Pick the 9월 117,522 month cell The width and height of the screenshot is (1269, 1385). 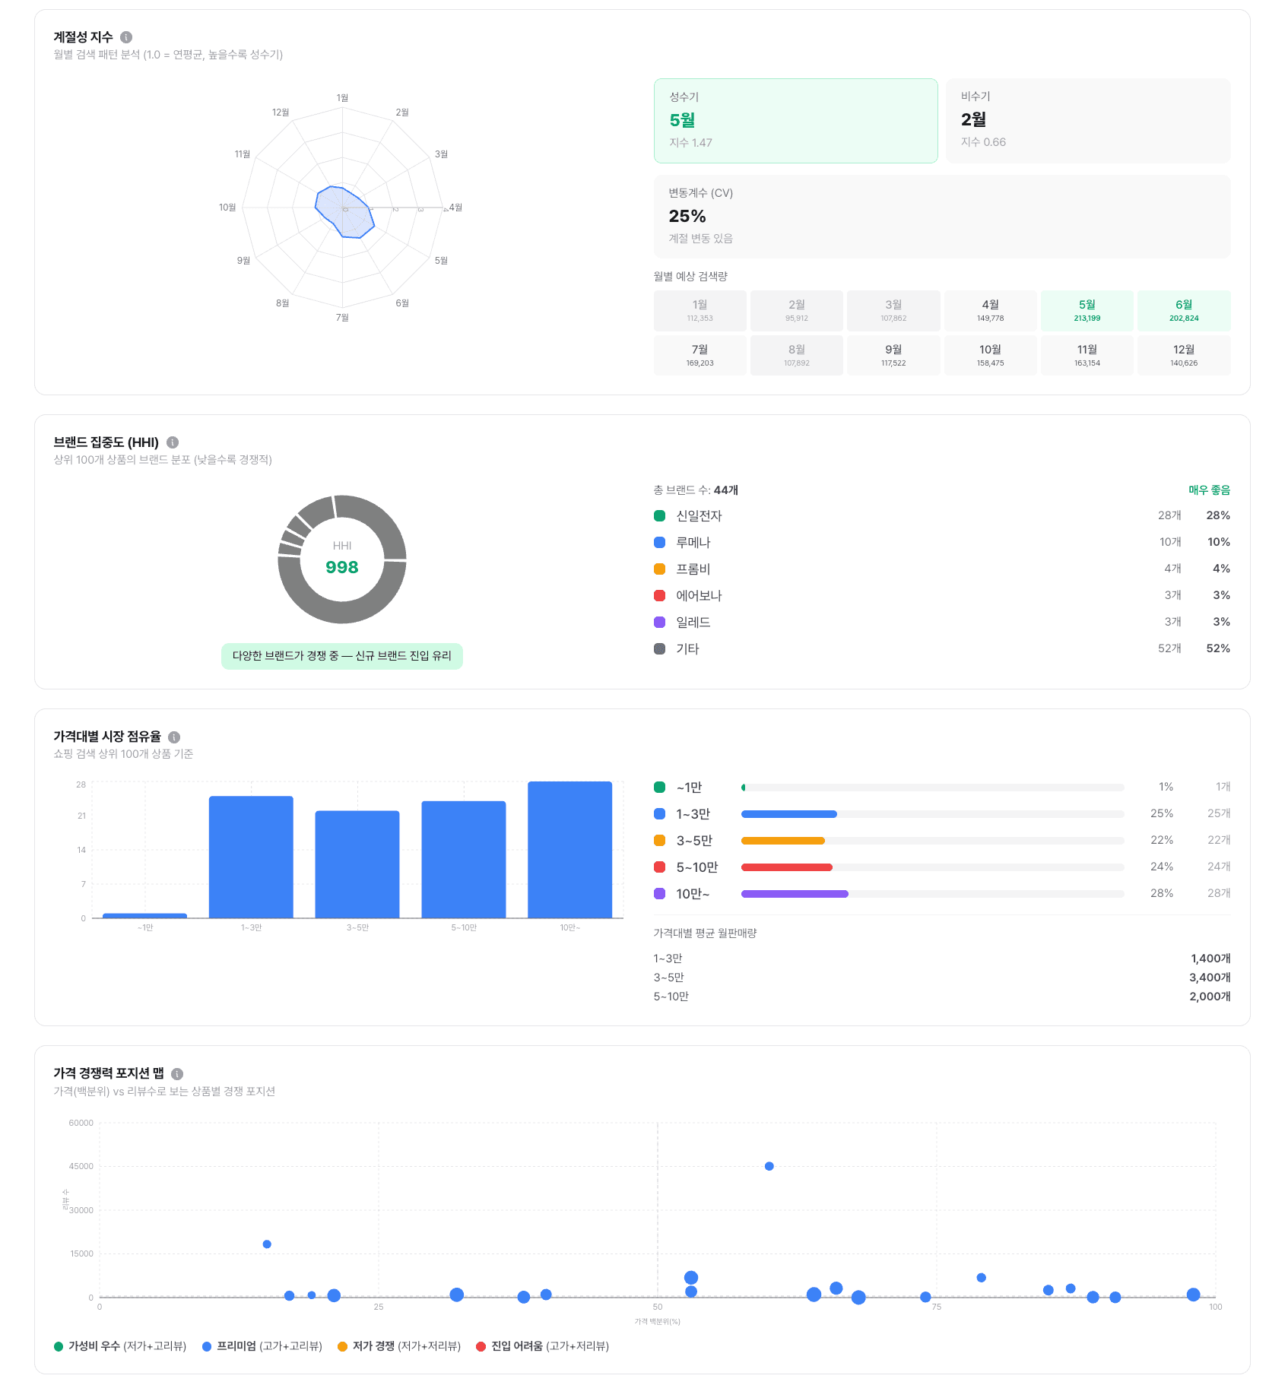(x=893, y=356)
